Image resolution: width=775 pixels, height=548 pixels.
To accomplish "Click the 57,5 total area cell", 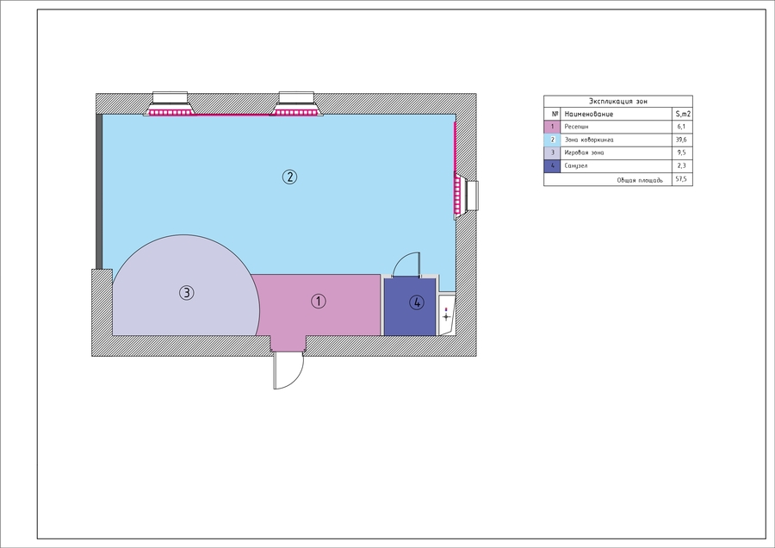I will (682, 179).
